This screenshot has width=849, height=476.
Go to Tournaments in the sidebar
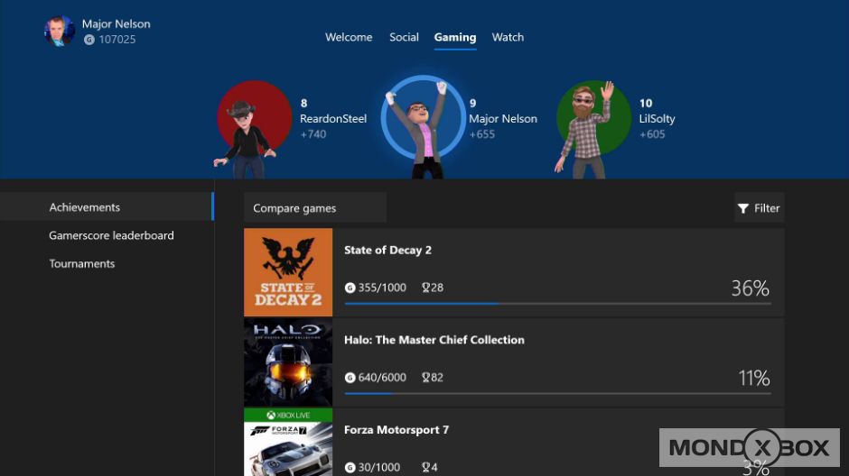(x=82, y=264)
